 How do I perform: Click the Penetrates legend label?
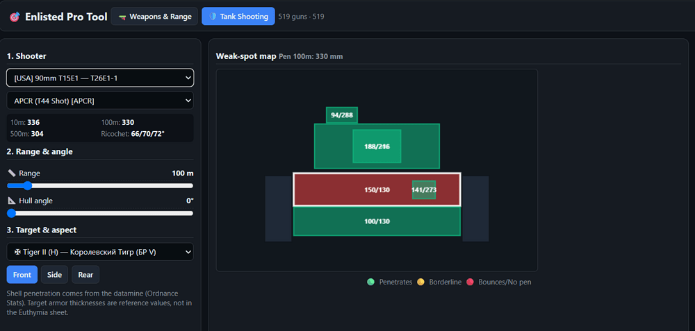tap(396, 282)
